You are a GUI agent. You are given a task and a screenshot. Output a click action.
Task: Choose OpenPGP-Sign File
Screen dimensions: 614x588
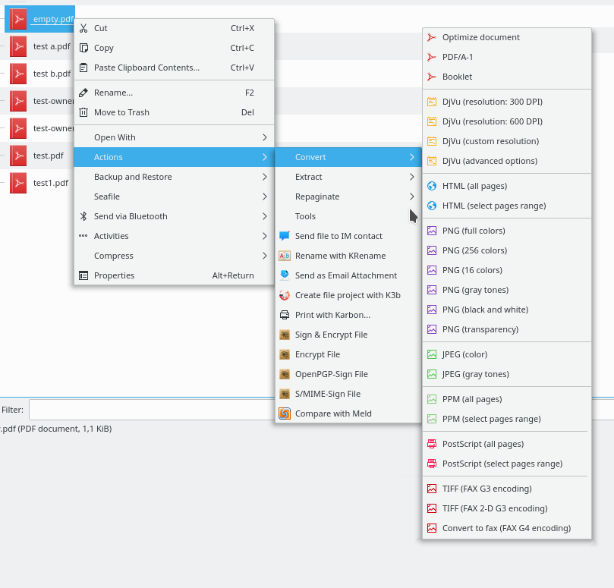pos(348,374)
